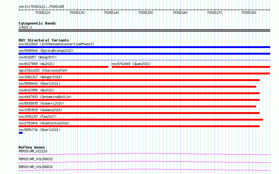The height and width of the screenshot is (174, 279).
Task: Click the nsv832657 (Wong2007) label
Action: 38,57
